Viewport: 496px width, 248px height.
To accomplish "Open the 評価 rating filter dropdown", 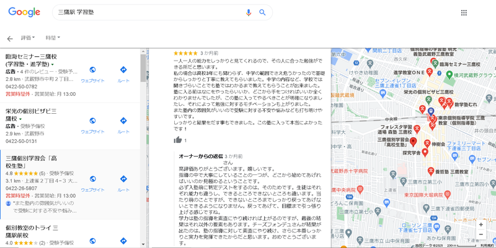I will 28,38.
